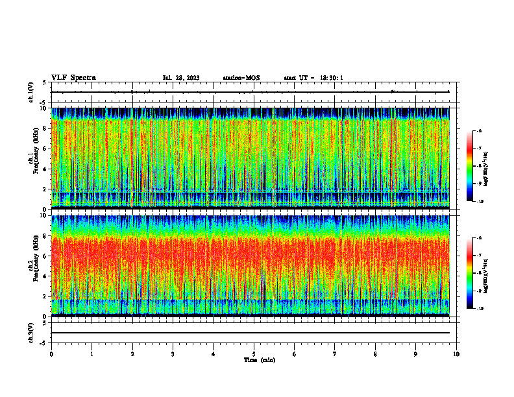Click the "6" kHz tick on ch.2 frequency axis
The width and height of the screenshot is (514, 397).
coord(46,256)
